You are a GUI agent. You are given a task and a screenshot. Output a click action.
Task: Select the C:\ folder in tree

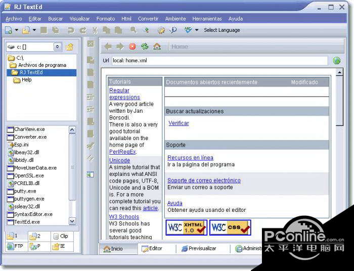coord(16,58)
